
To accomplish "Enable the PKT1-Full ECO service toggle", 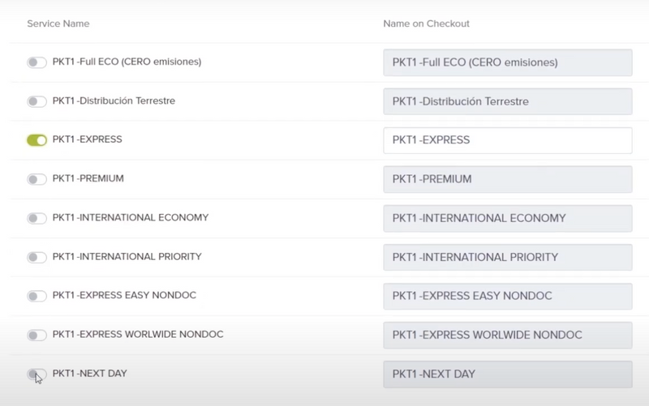I will 37,62.
